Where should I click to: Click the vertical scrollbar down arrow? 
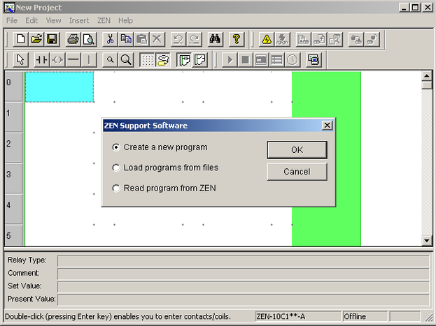click(x=426, y=241)
